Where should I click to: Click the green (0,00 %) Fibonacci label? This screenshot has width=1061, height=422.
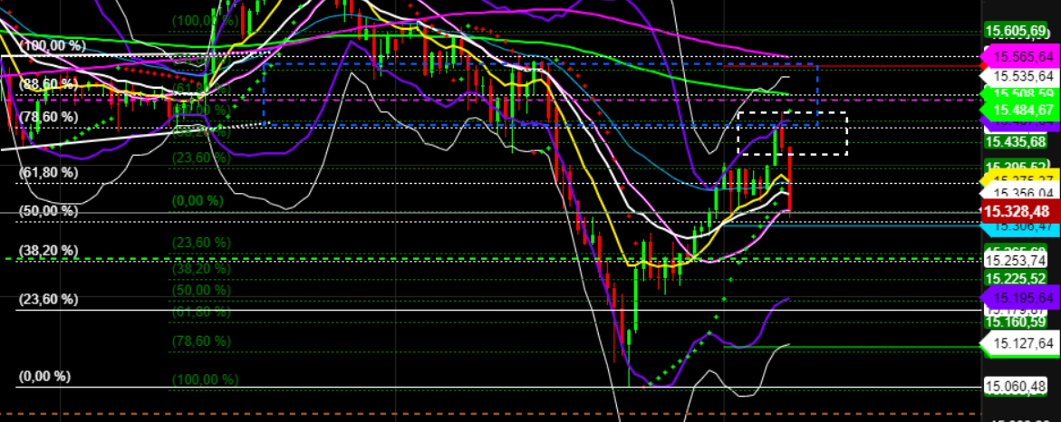[197, 201]
